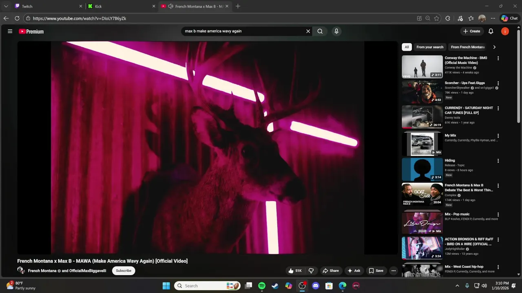Run the search with the magnifier button
Image resolution: width=522 pixels, height=293 pixels.
point(320,31)
